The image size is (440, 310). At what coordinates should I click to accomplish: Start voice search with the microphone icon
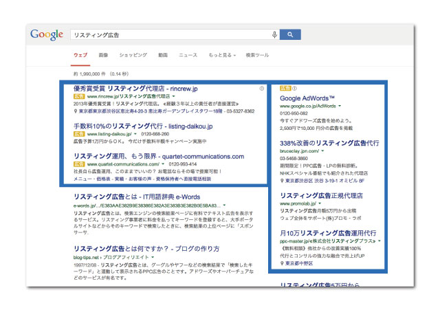pyautogui.click(x=275, y=34)
